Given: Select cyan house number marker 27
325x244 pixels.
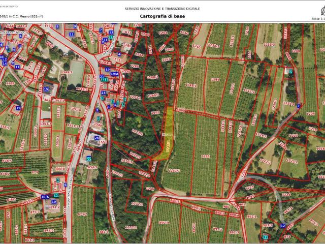Looking at the screenshot, I should click(x=89, y=159).
